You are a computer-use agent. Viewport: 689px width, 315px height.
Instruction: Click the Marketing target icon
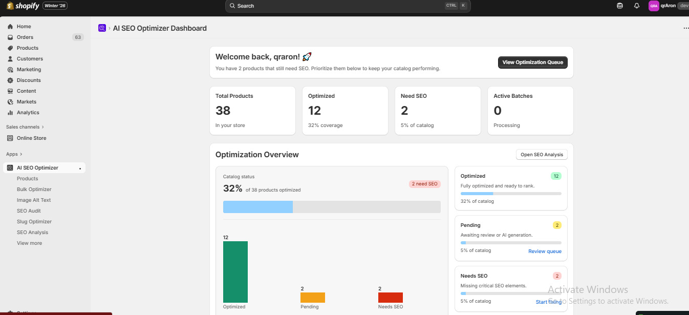coord(10,70)
